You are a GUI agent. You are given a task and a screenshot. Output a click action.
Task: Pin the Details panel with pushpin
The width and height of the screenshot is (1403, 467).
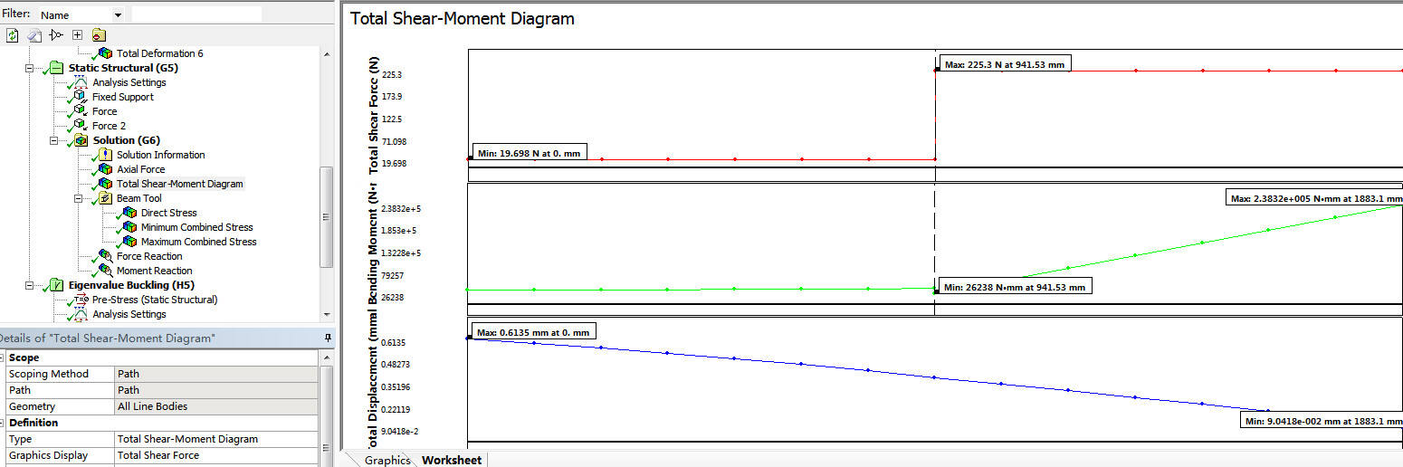tap(328, 338)
